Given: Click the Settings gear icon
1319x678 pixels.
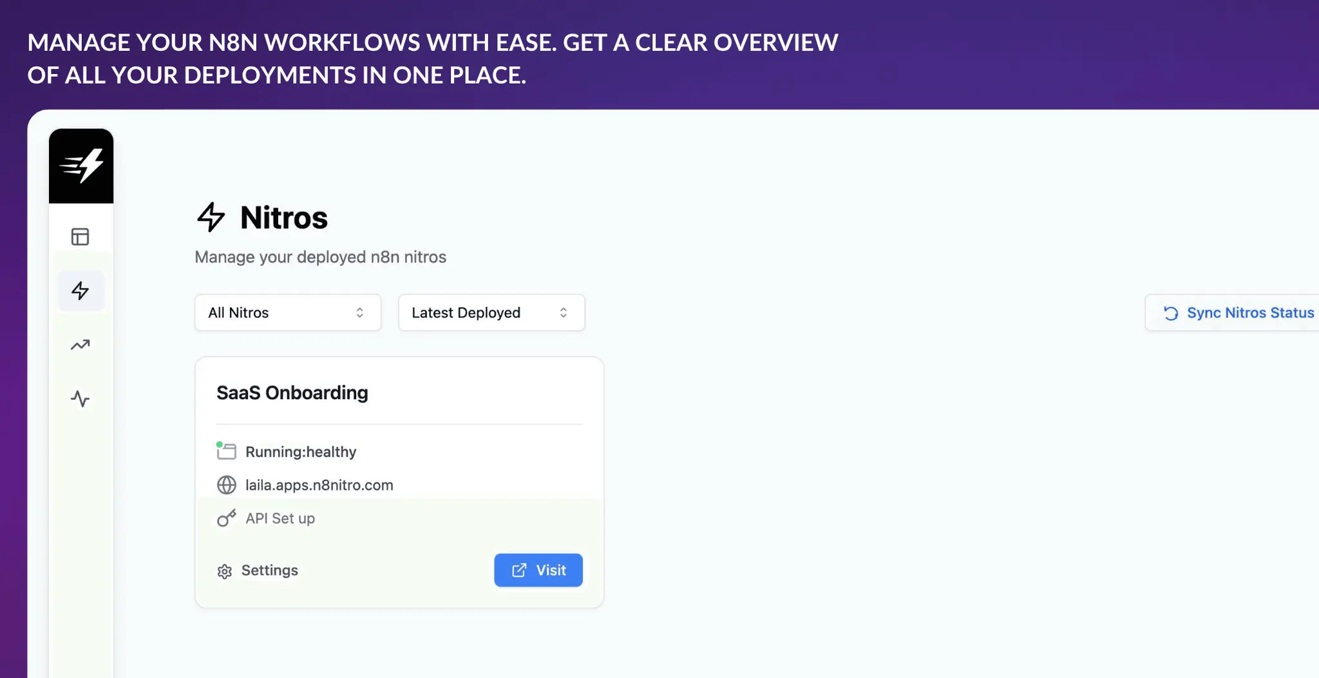Looking at the screenshot, I should (224, 571).
